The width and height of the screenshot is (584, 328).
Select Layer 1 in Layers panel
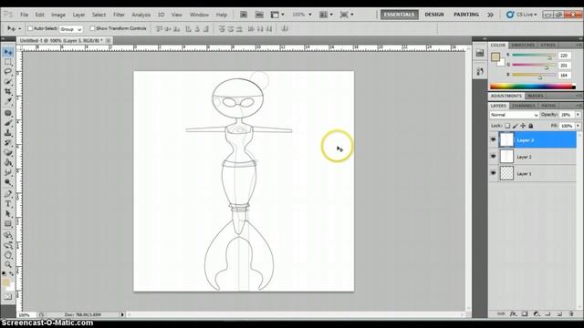pyautogui.click(x=533, y=173)
